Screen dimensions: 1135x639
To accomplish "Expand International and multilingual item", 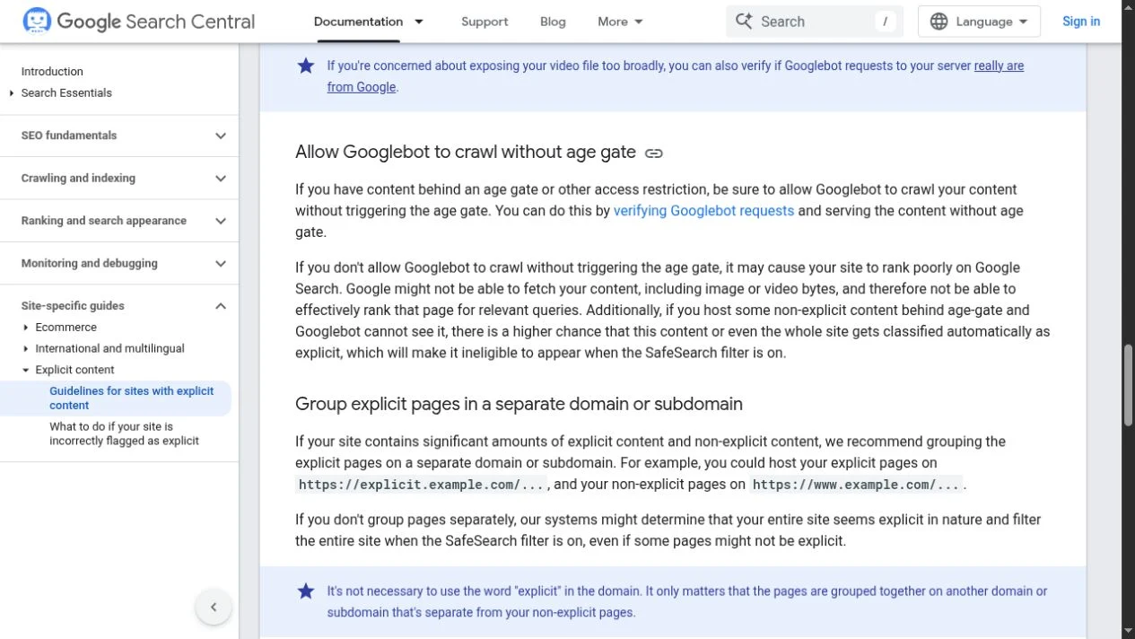I will point(26,349).
